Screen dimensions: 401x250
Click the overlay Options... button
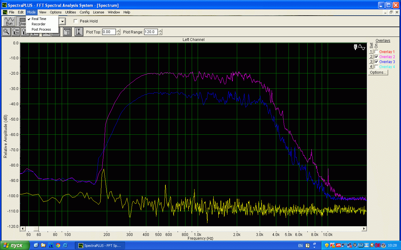pyautogui.click(x=378, y=72)
